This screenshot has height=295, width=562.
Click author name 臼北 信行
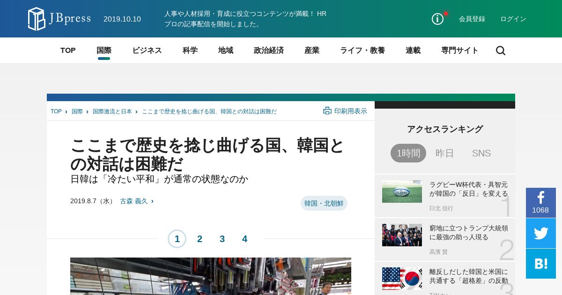[x=441, y=208]
